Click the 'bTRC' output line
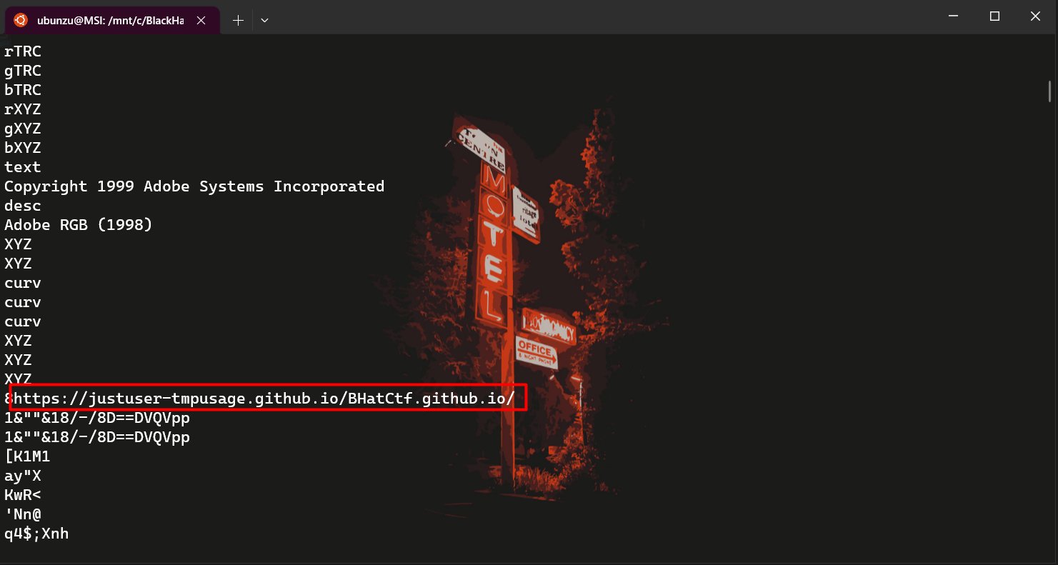This screenshot has width=1058, height=565. coord(23,90)
